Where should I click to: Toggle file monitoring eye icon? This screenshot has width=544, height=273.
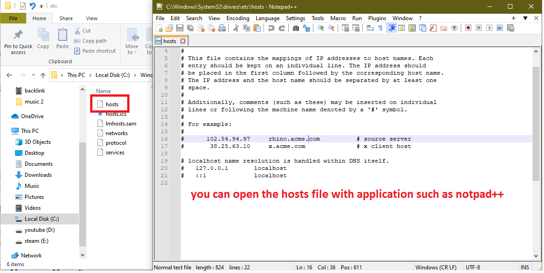[x=454, y=28]
